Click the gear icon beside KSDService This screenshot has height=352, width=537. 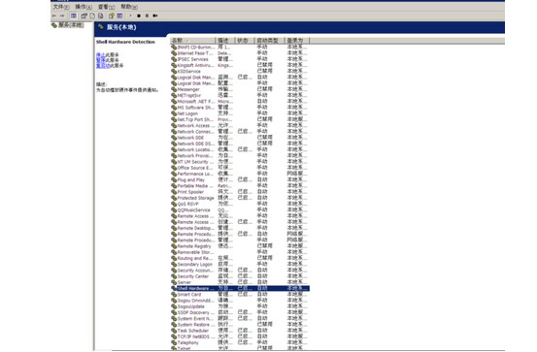[174, 71]
